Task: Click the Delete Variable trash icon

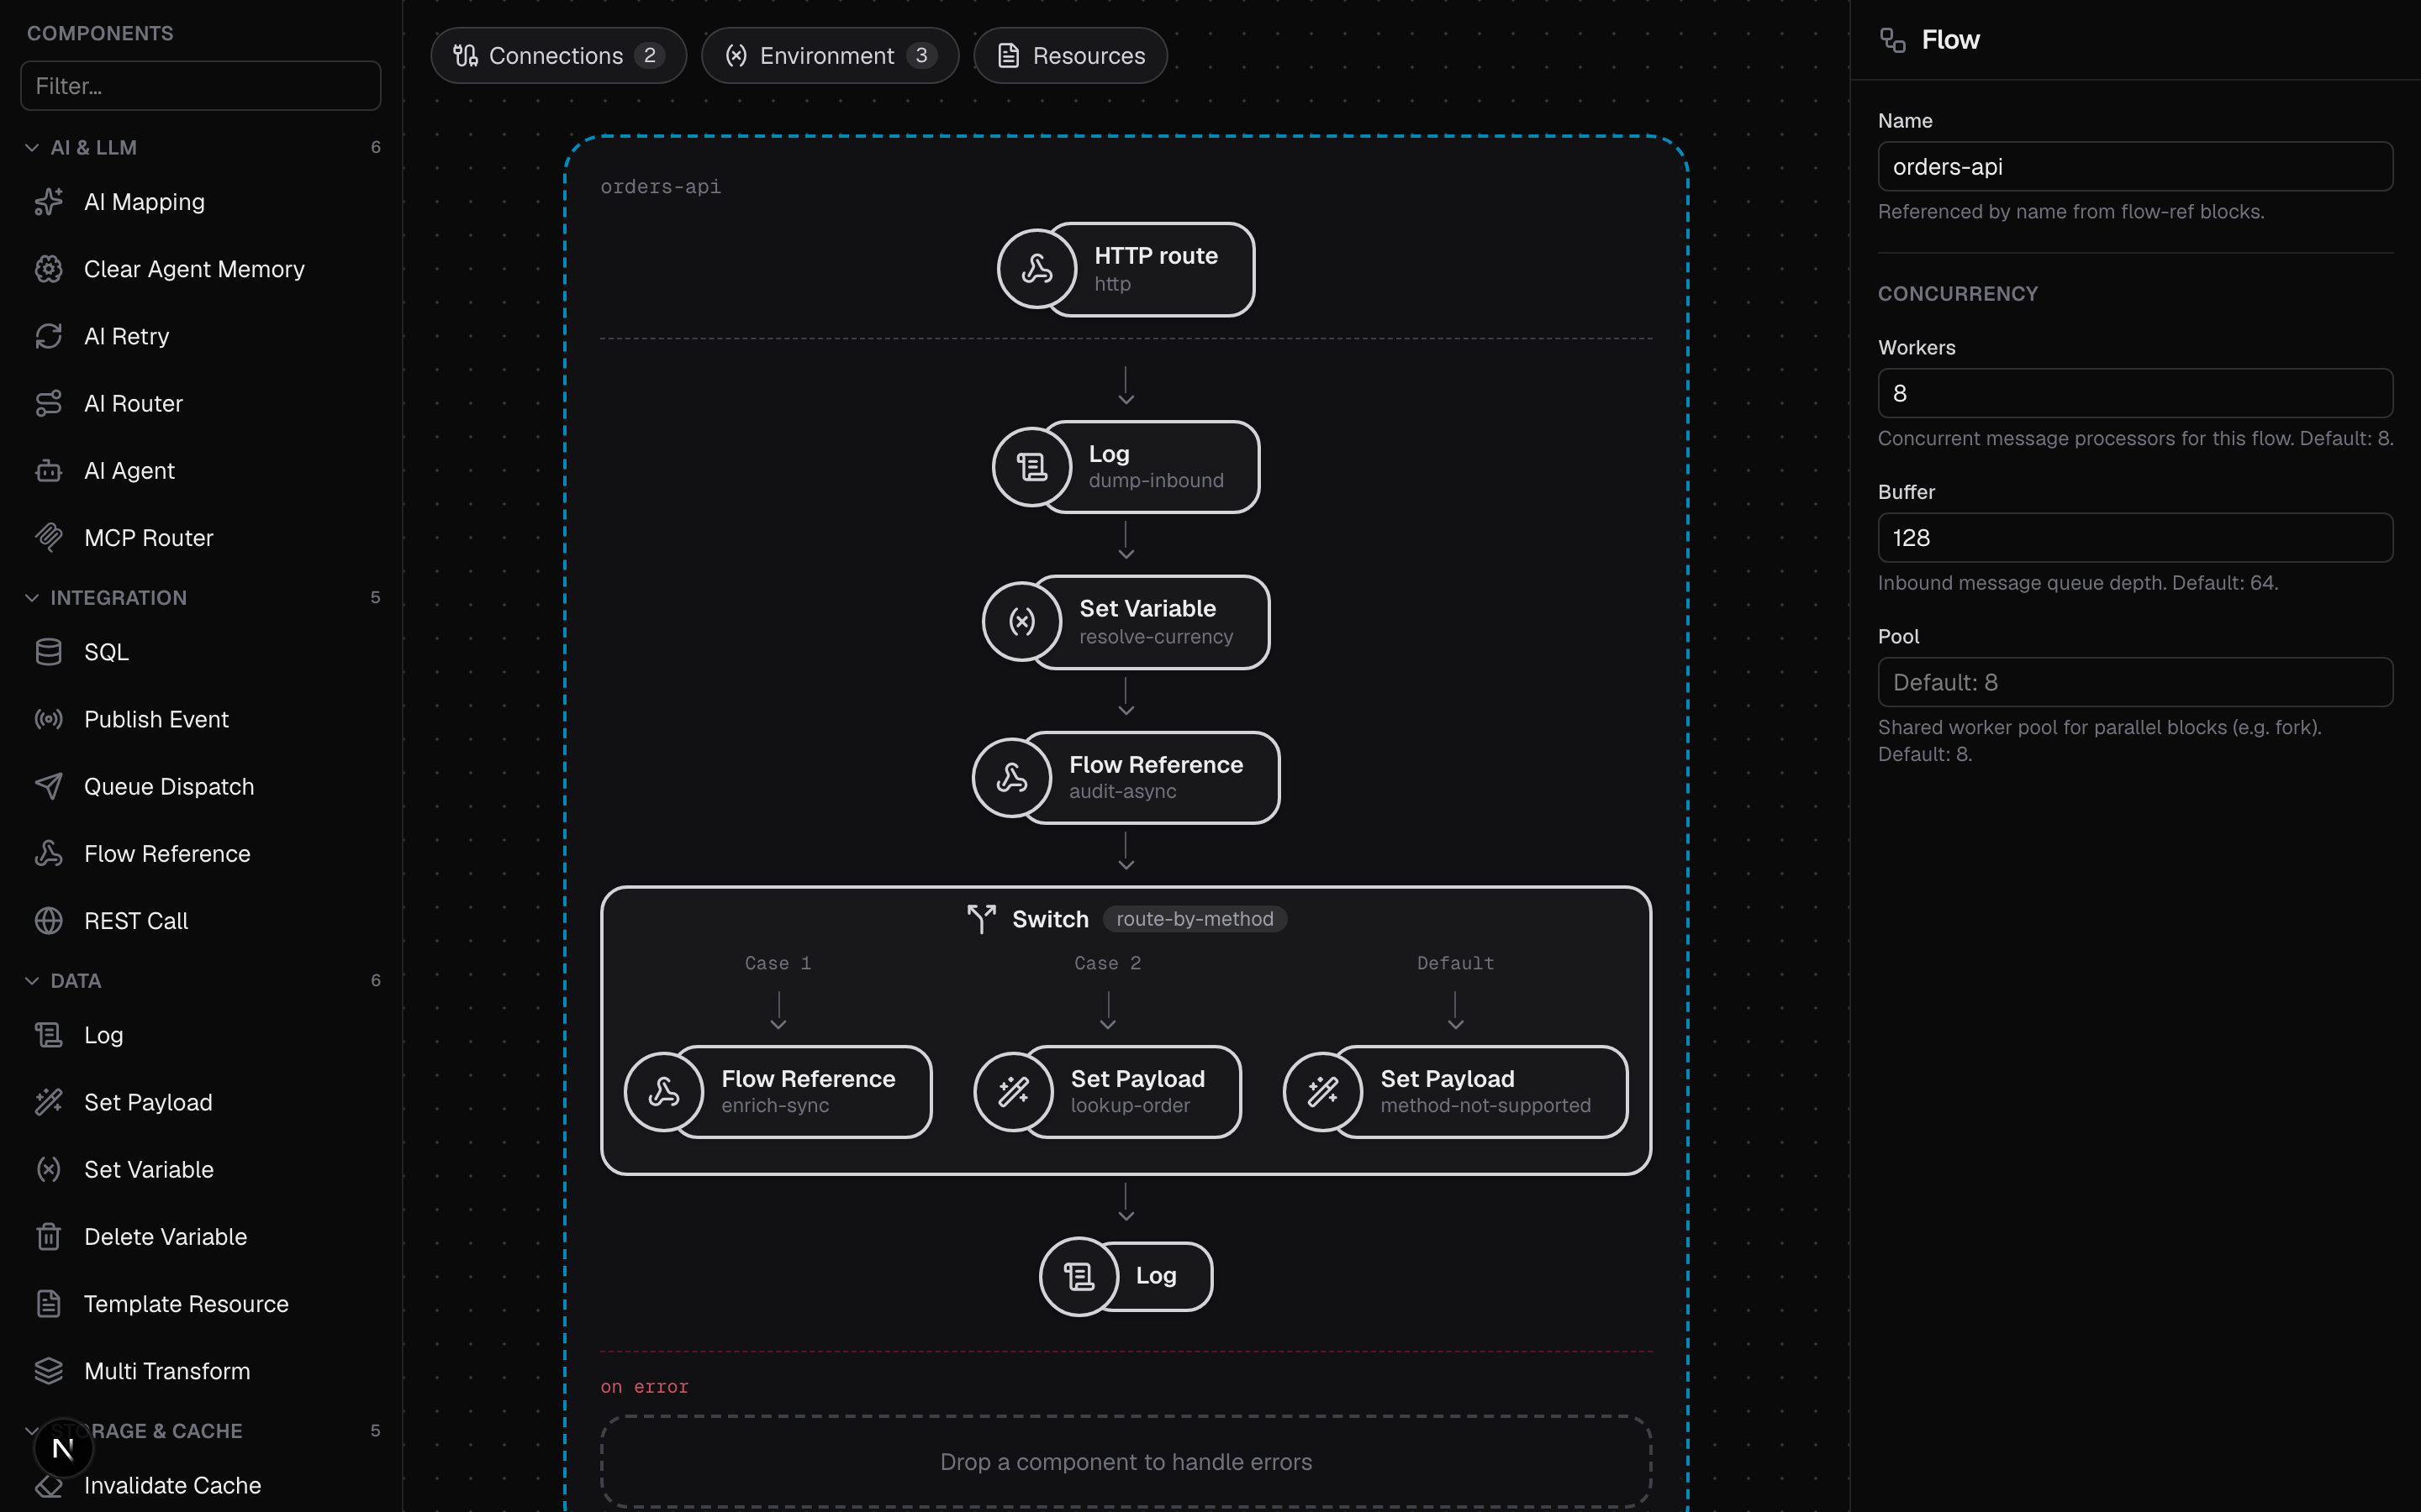Action: point(48,1236)
